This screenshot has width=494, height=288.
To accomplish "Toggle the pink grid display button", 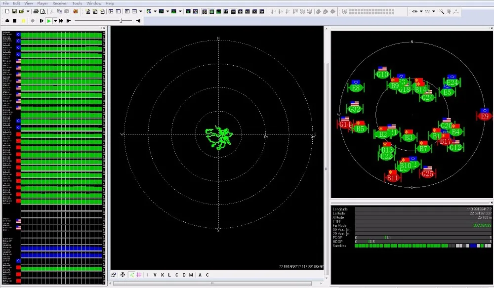I will point(139,275).
